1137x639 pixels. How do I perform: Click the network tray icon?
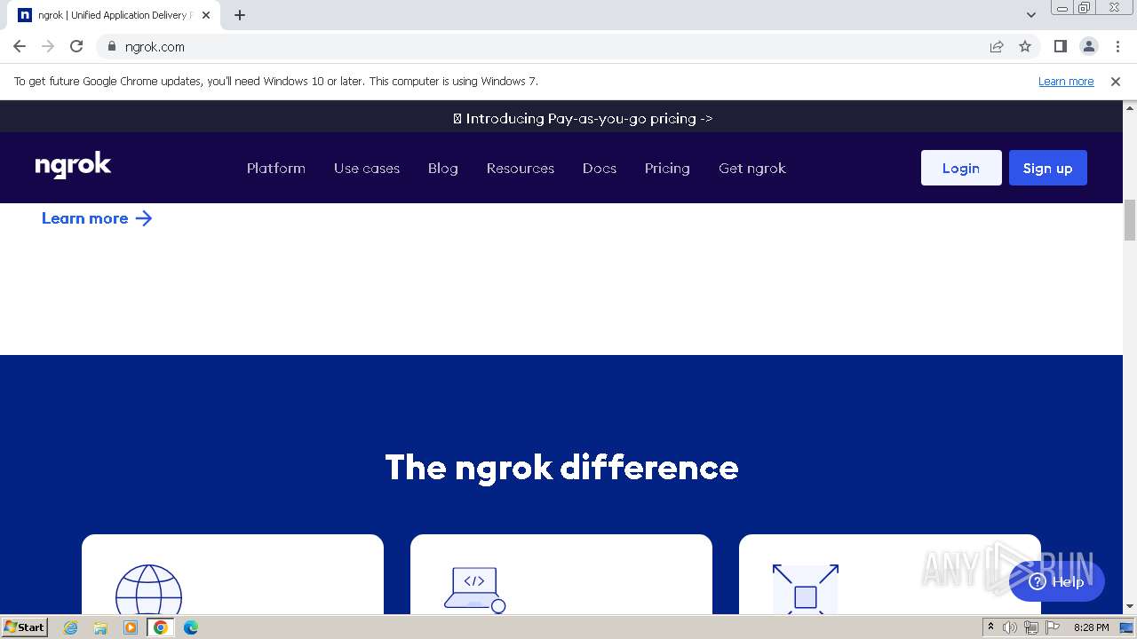(x=1030, y=627)
